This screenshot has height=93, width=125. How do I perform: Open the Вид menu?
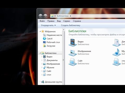coord(59,21)
